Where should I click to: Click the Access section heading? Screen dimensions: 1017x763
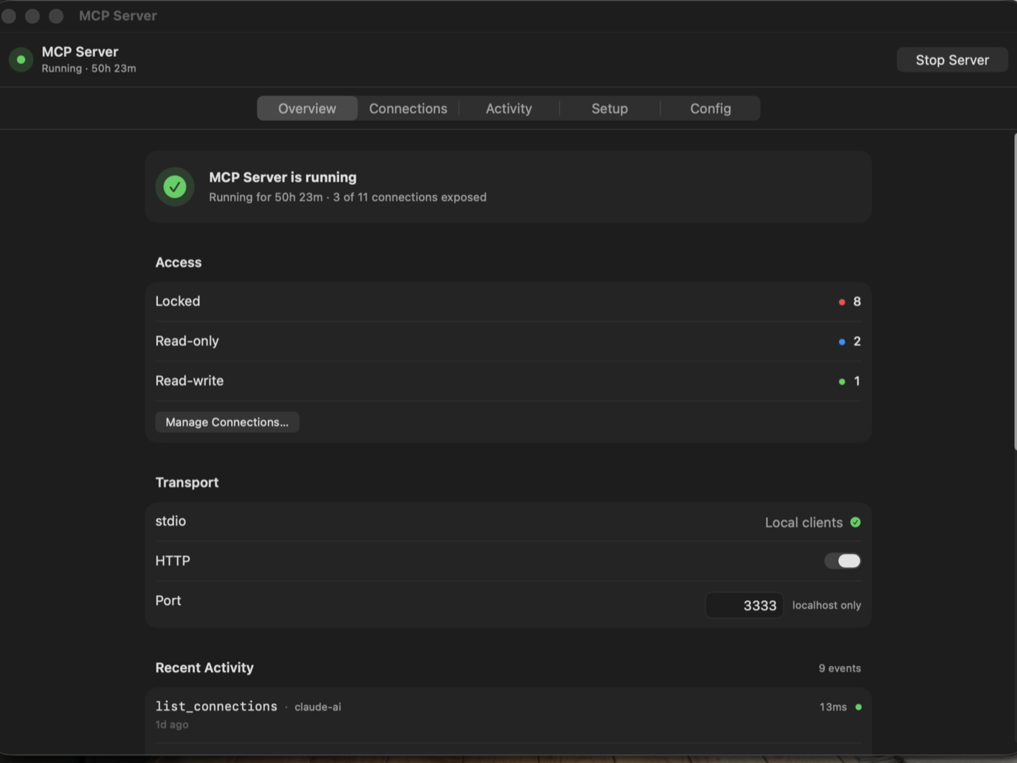point(179,262)
